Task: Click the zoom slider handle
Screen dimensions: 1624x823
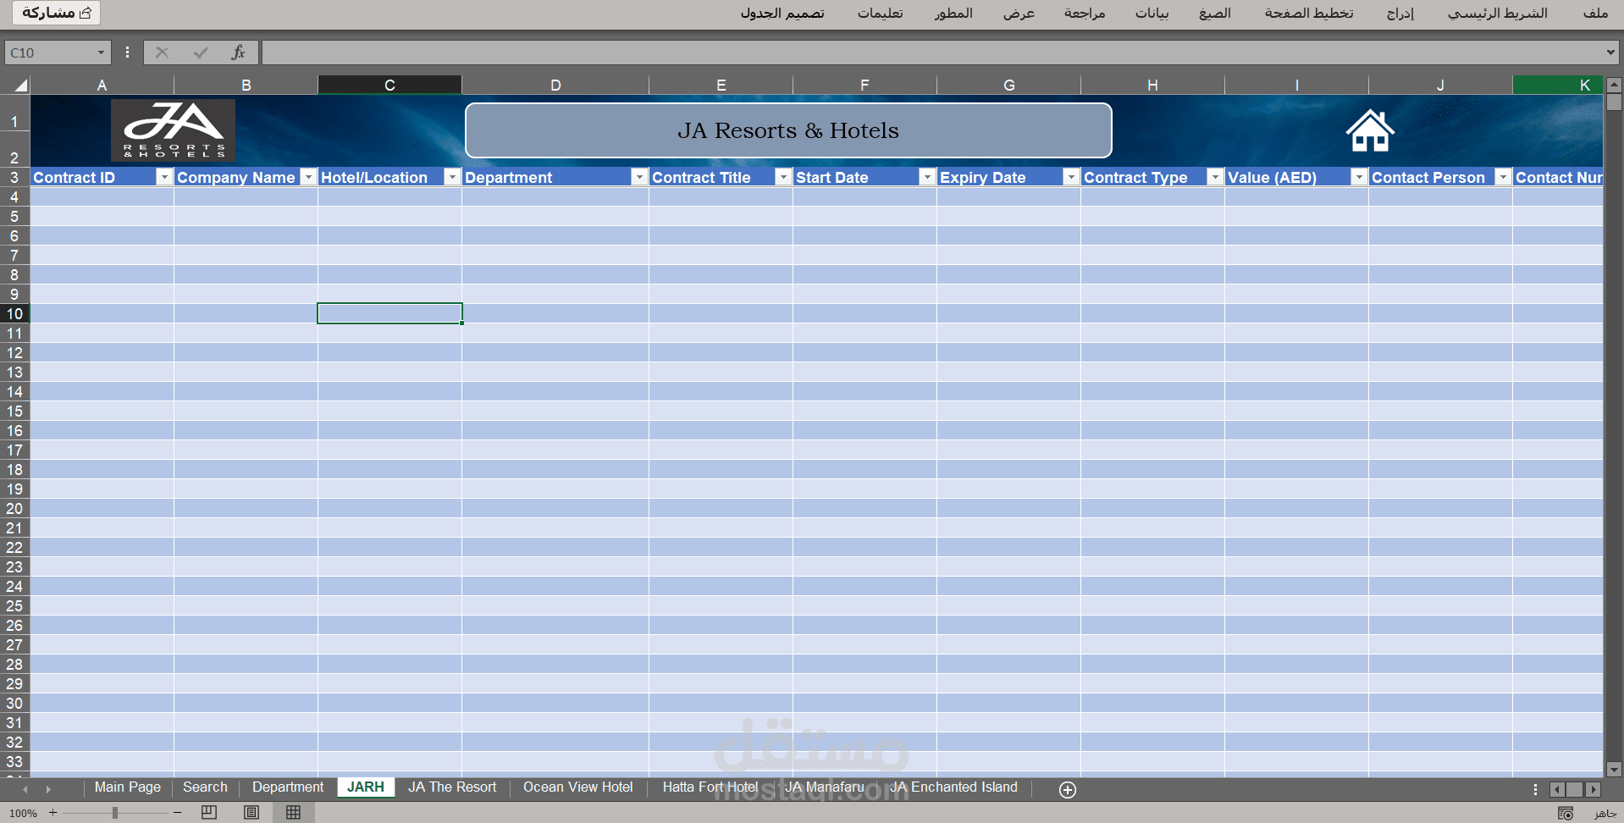Action: coord(115,813)
